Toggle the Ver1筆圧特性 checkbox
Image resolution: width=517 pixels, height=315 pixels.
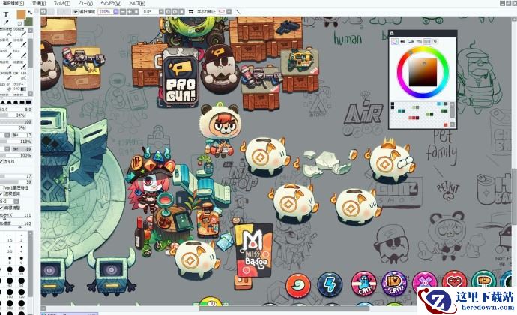tap(1, 187)
